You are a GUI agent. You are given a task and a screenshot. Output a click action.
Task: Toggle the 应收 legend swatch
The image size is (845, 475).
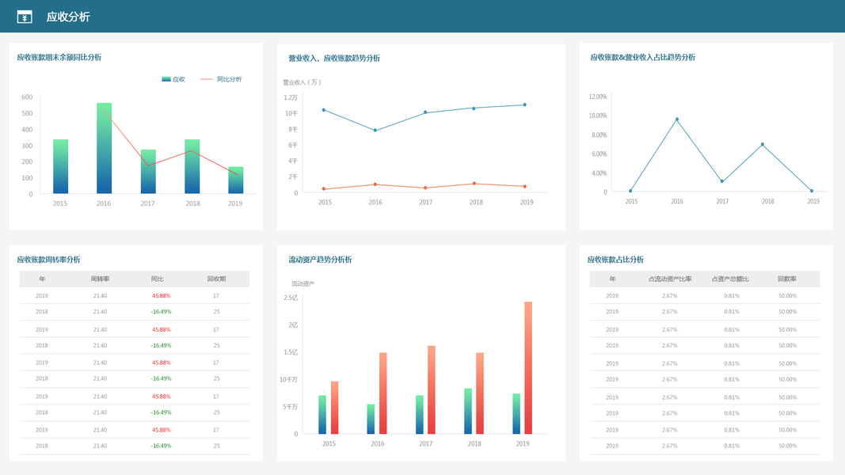[166, 79]
